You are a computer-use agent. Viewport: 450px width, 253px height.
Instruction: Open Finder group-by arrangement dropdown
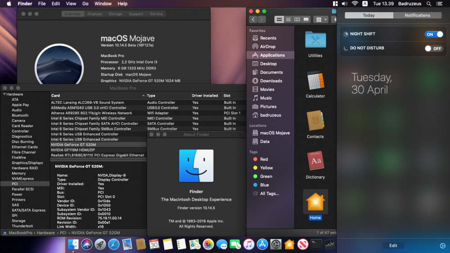pyautogui.click(x=321, y=19)
